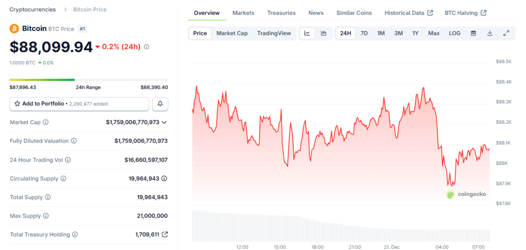526x250 pixels.
Task: Open the Markets tab
Action: pos(243,13)
